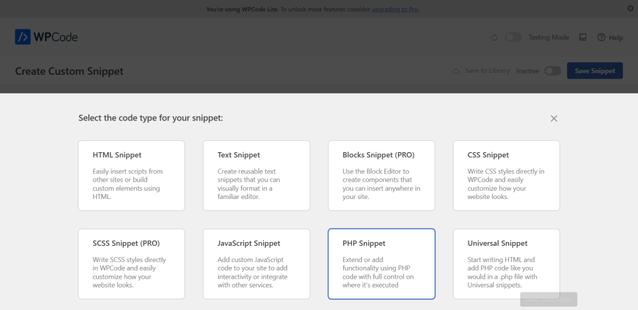The width and height of the screenshot is (638, 310).
Task: Choose the Universal Snippet card
Action: point(507,264)
